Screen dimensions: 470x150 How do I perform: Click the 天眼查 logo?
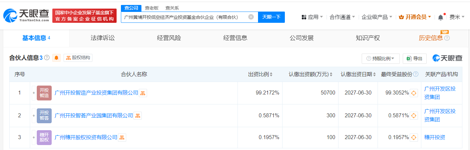click(x=26, y=15)
